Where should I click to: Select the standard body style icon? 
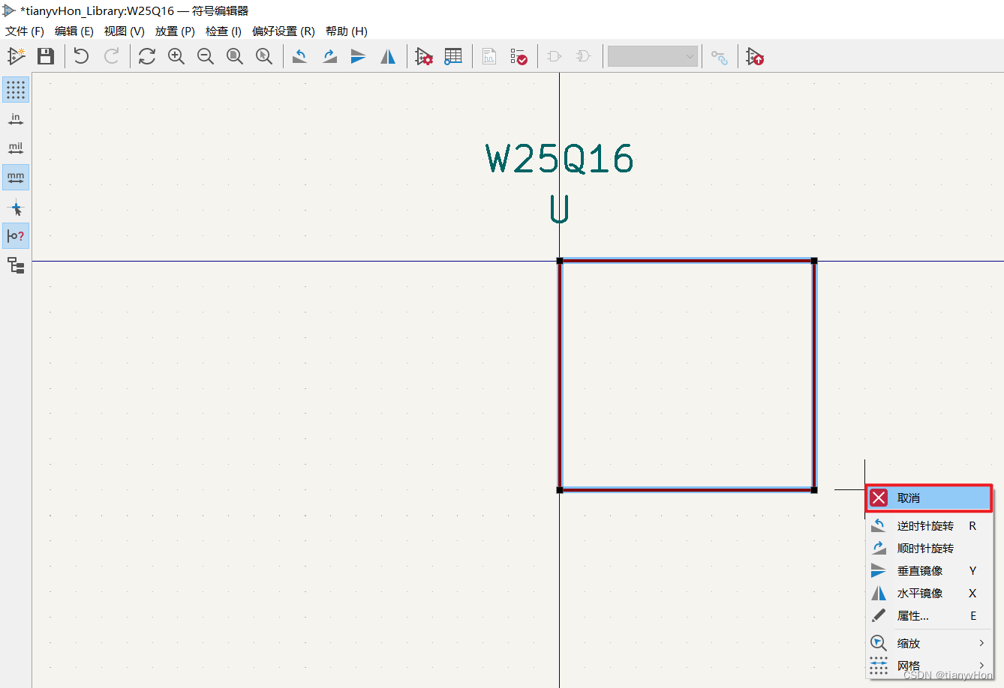(555, 56)
